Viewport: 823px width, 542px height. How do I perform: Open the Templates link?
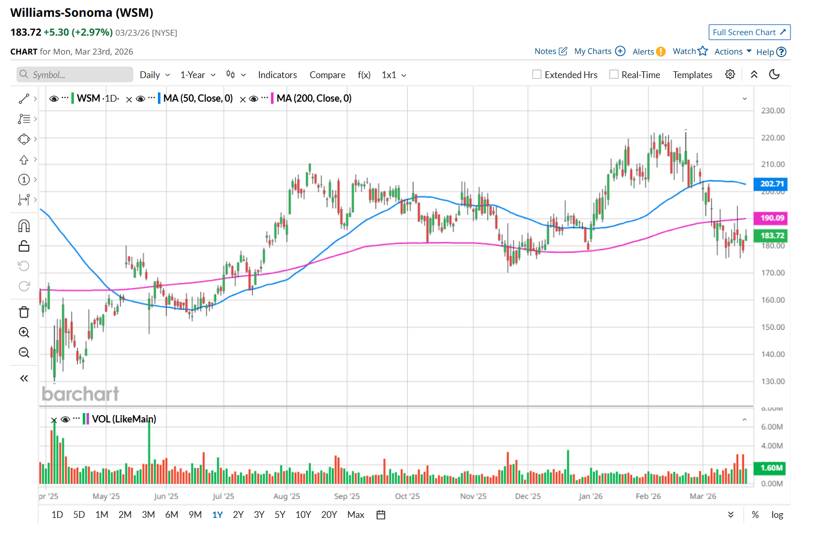(x=692, y=75)
